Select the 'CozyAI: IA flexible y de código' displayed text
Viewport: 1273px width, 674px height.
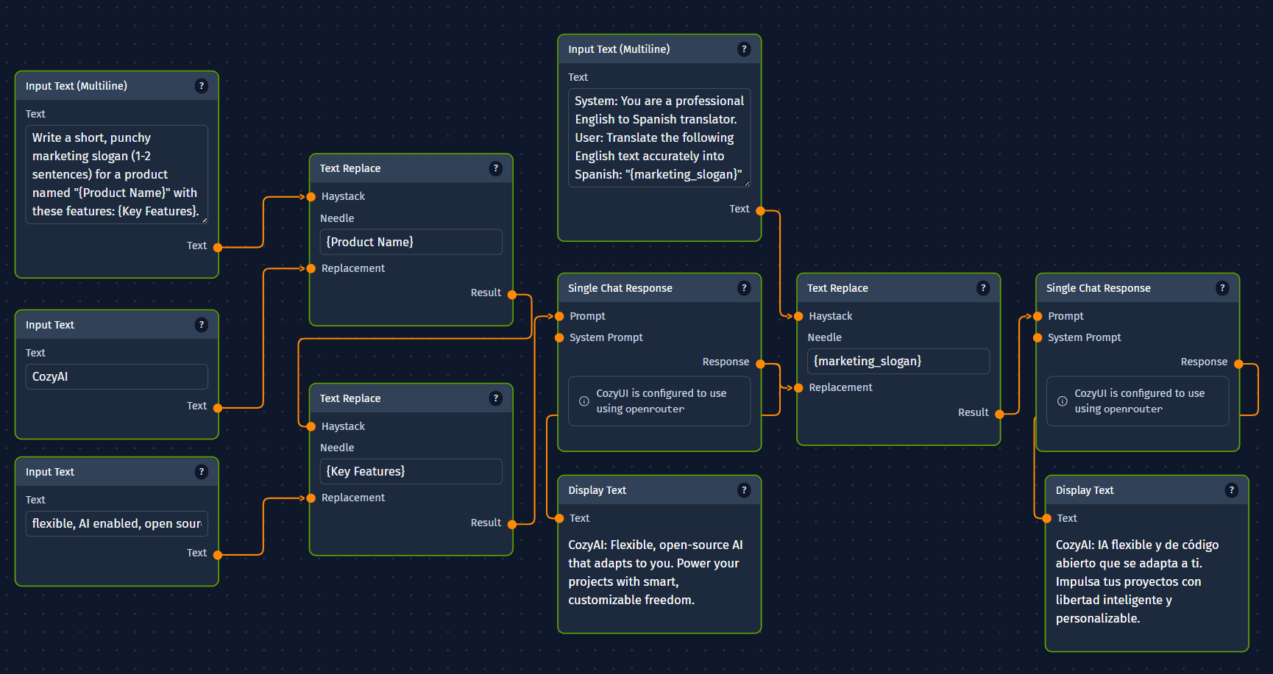tap(1138, 581)
